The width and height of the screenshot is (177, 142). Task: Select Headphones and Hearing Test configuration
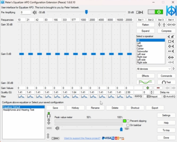coord(24,110)
